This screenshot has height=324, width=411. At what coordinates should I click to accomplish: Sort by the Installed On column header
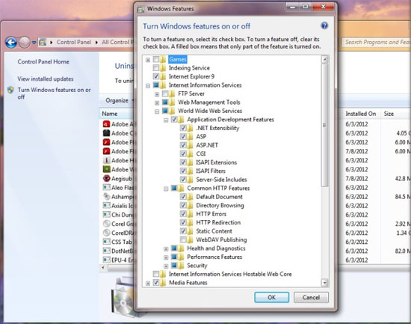361,114
